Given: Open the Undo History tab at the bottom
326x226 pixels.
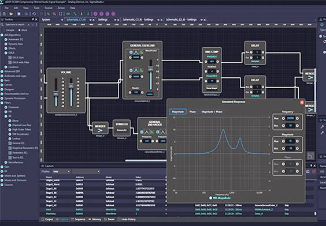Looking at the screenshot, I should pos(127,219).
